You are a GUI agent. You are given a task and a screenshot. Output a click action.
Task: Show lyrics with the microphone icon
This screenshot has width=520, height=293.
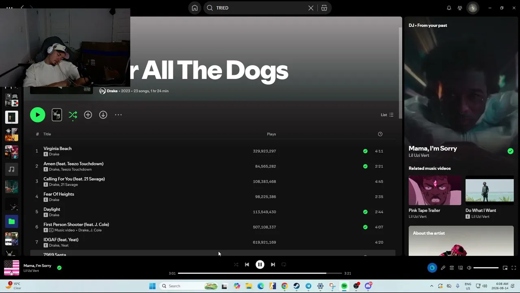coord(443,268)
